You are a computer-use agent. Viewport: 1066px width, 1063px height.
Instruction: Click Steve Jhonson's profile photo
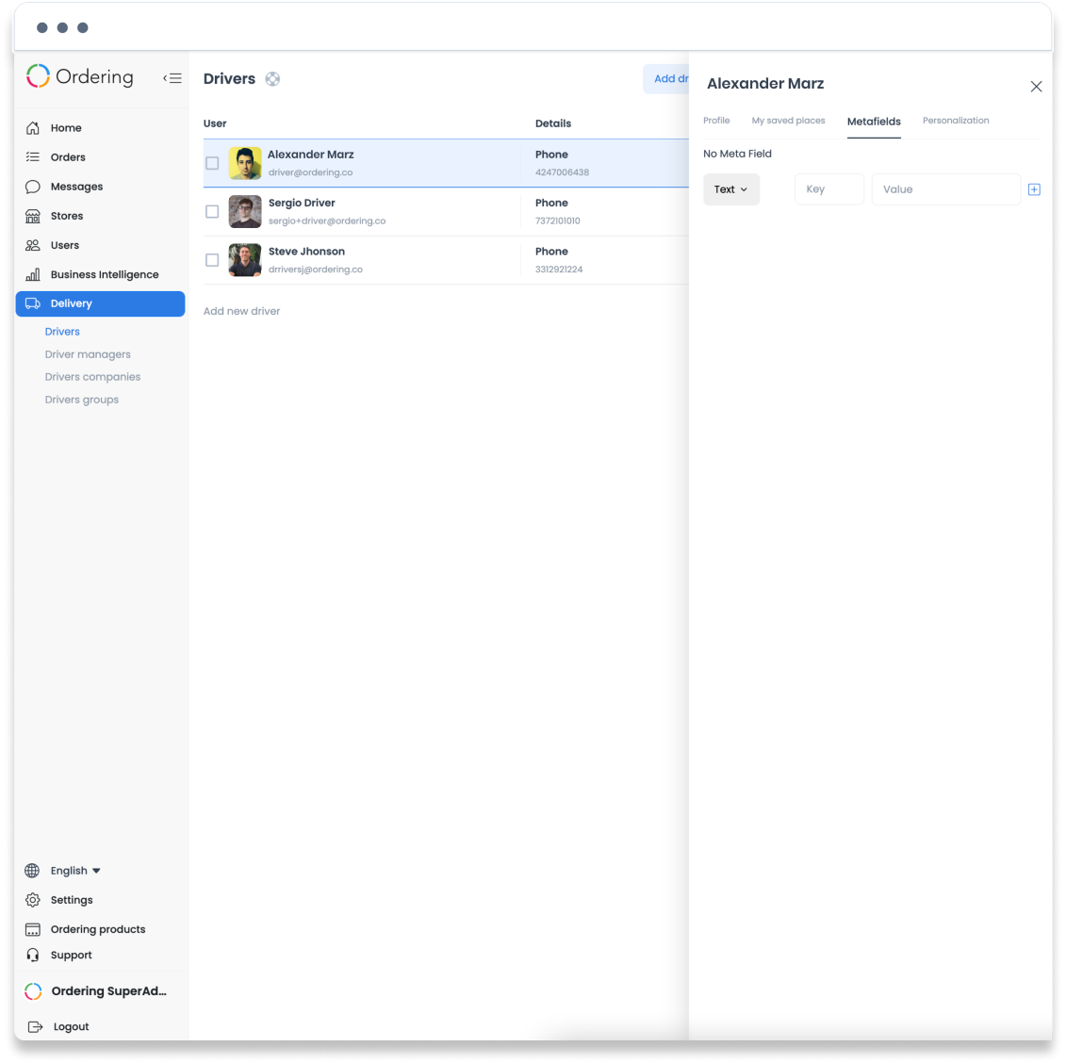245,260
